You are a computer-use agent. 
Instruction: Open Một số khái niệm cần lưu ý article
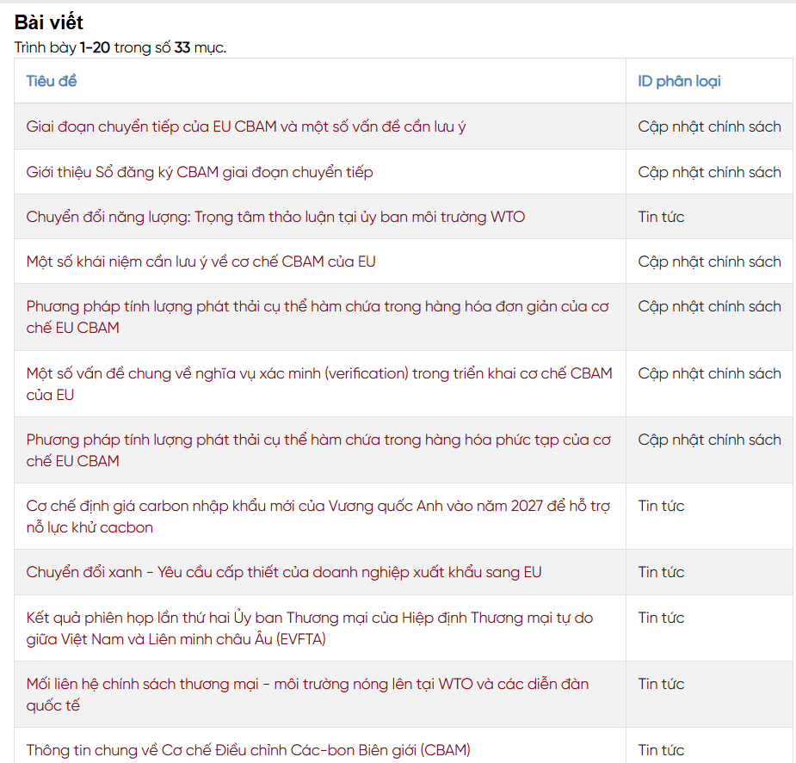(201, 262)
